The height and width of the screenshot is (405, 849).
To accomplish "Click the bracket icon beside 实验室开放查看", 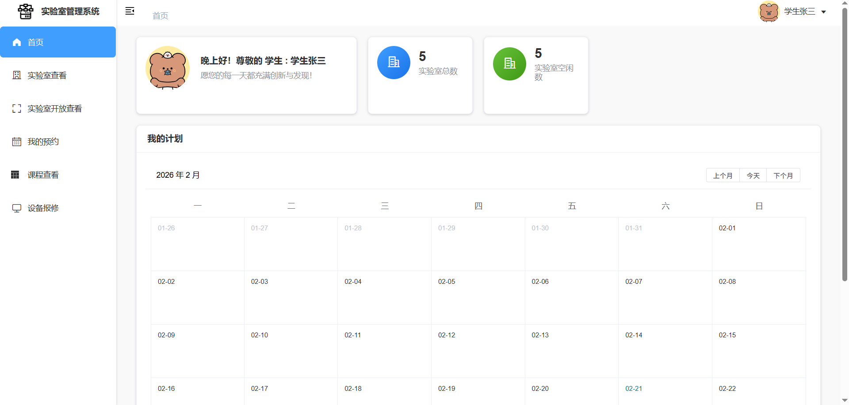I will [x=17, y=108].
